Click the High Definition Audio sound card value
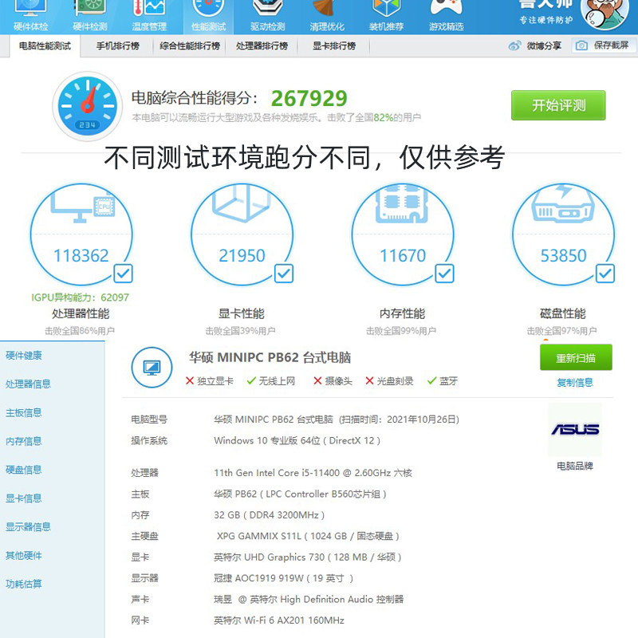The height and width of the screenshot is (638, 638). [x=309, y=600]
